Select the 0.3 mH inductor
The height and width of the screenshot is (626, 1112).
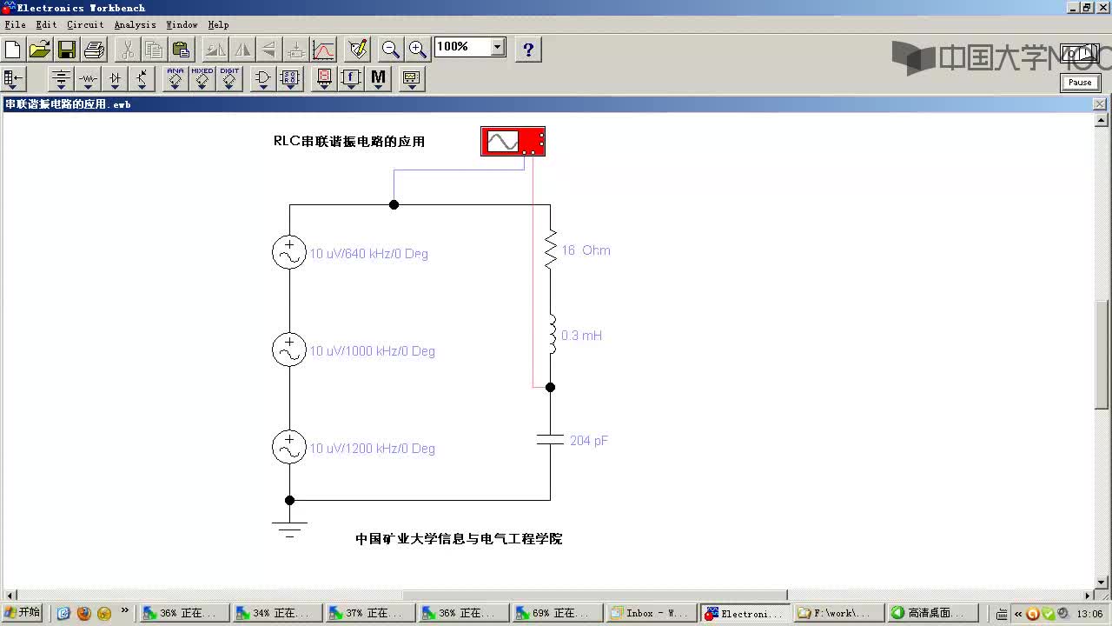click(x=551, y=335)
